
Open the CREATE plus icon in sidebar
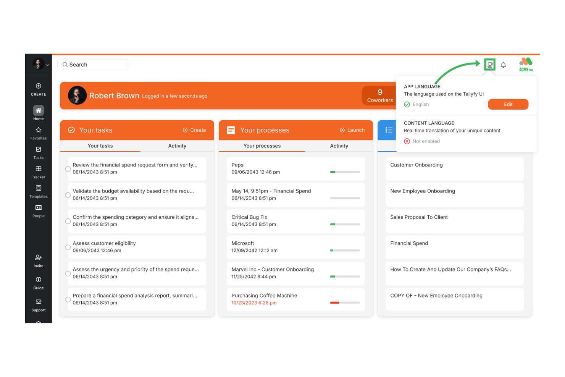39,86
